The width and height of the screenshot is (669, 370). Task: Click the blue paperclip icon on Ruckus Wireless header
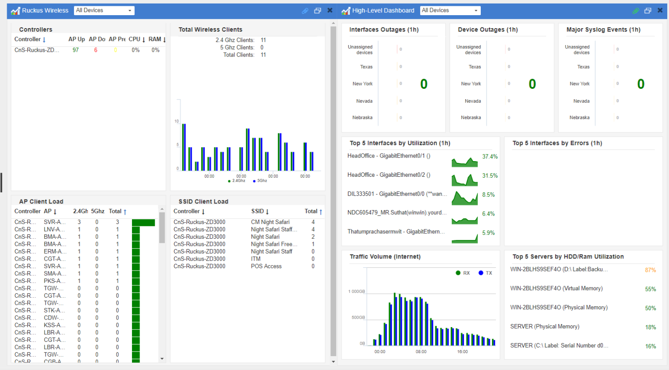305,10
